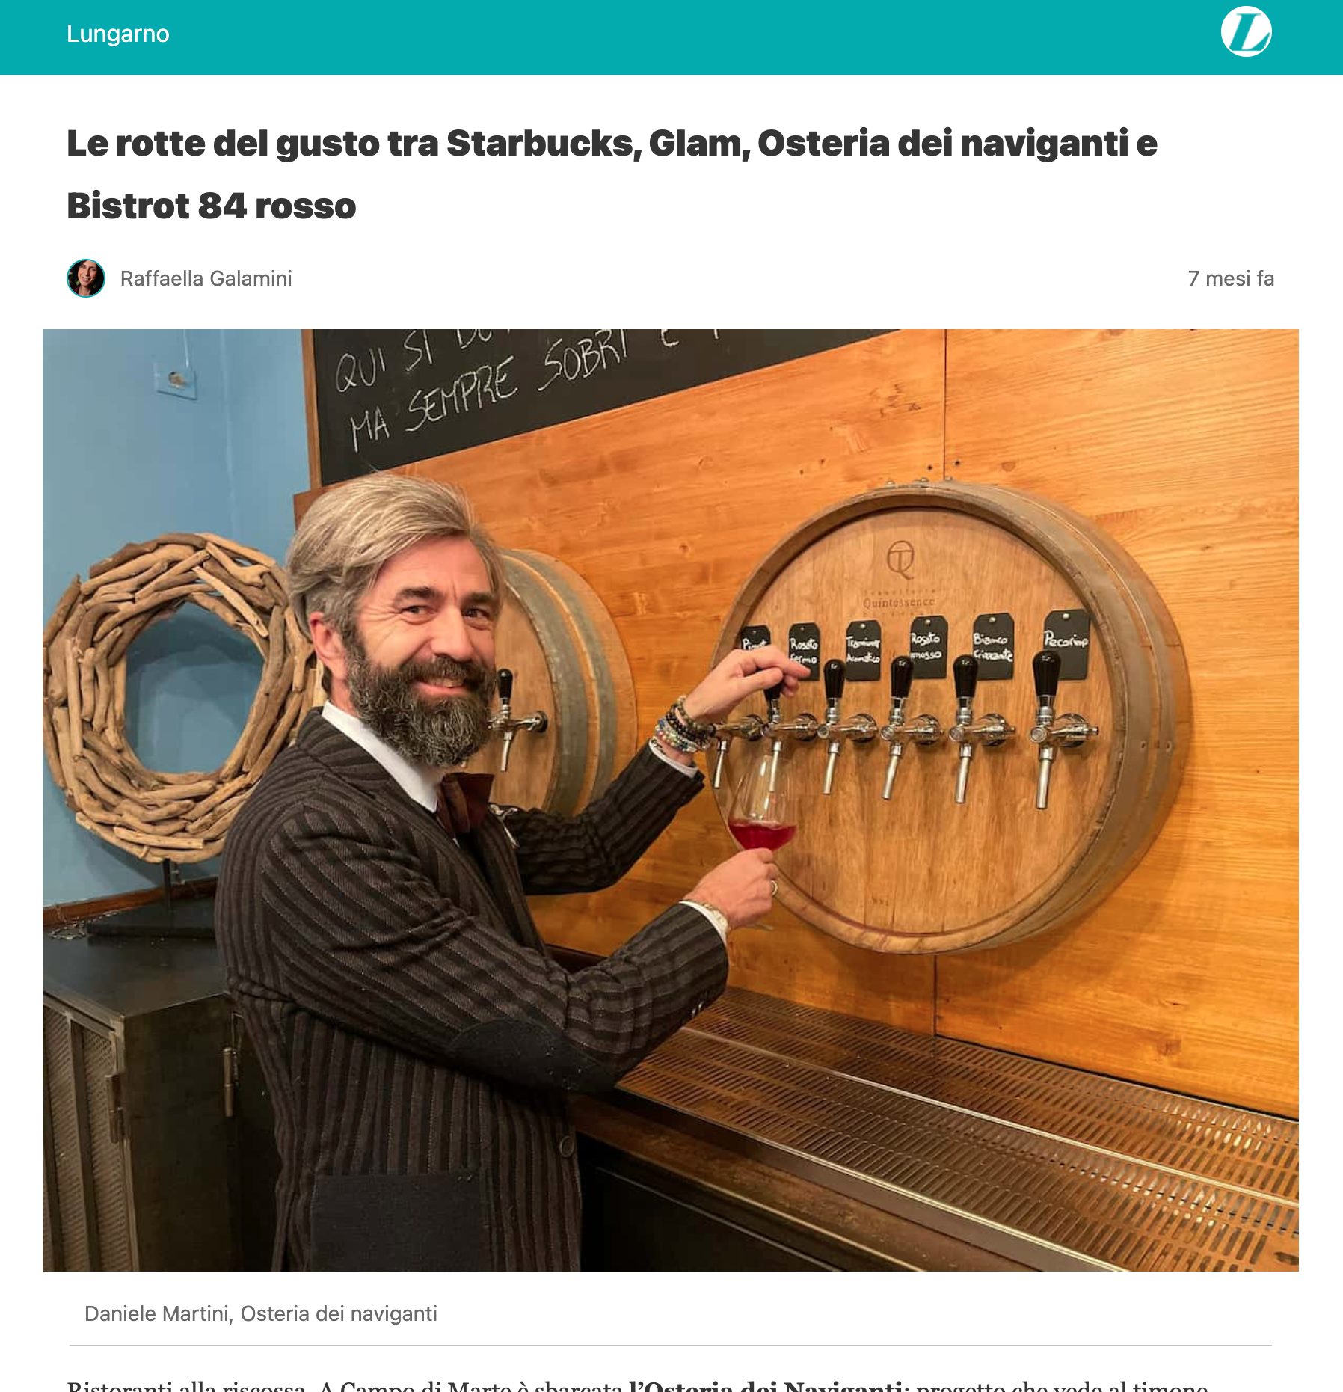Click the teal header bar
This screenshot has height=1392, width=1343.
[671, 37]
